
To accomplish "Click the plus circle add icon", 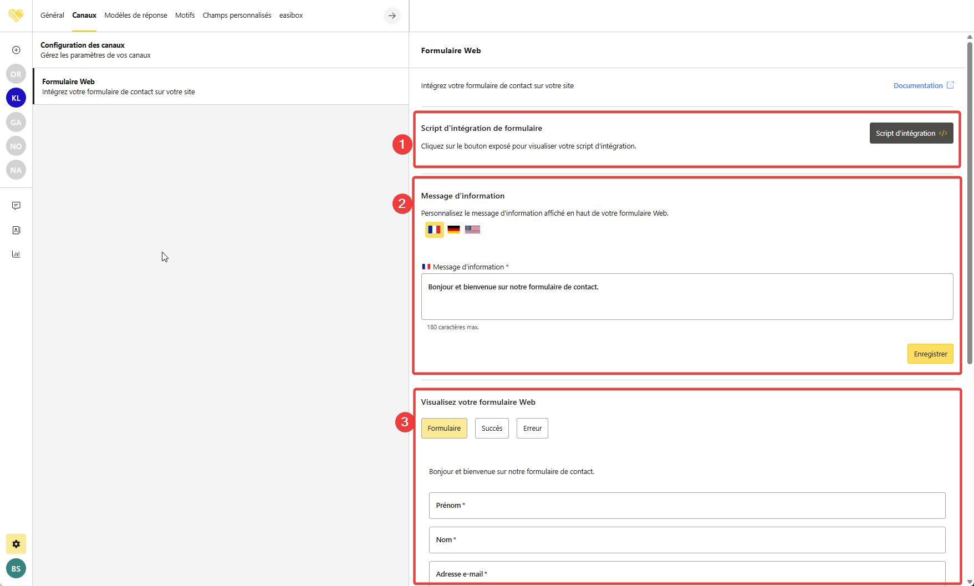I will (x=16, y=50).
